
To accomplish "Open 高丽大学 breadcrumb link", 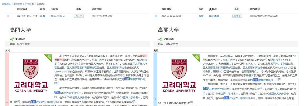I will [x=18, y=4].
